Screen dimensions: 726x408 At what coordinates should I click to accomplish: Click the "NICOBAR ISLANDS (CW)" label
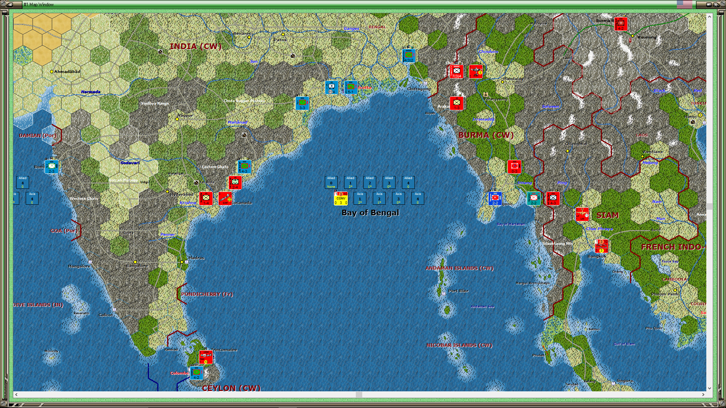[459, 345]
